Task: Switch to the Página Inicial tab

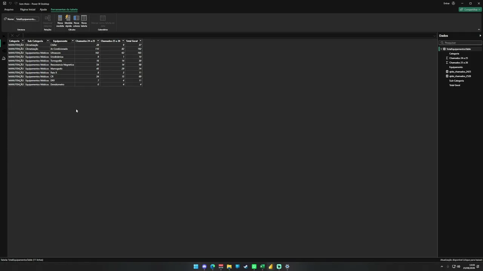Action: 28,9
